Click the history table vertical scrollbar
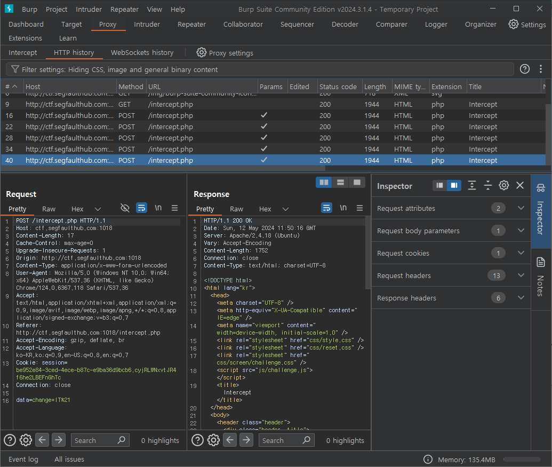 [548, 134]
